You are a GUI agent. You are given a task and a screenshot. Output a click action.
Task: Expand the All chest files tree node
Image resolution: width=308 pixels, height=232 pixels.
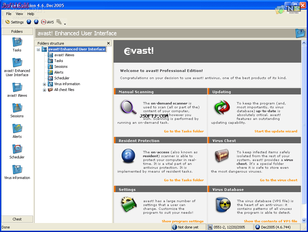(x=44, y=90)
